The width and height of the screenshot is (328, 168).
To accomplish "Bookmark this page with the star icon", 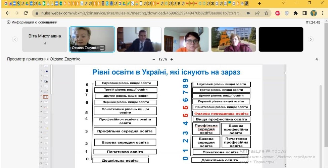I will (x=266, y=13).
